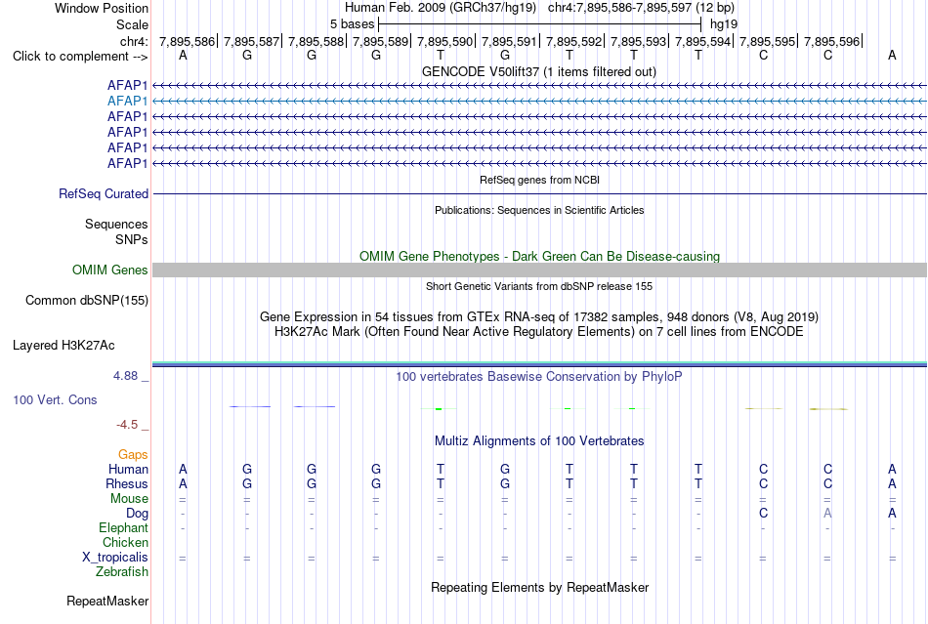The image size is (928, 624).
Task: Open the H3K27Ac Mark track title
Action: (539, 332)
